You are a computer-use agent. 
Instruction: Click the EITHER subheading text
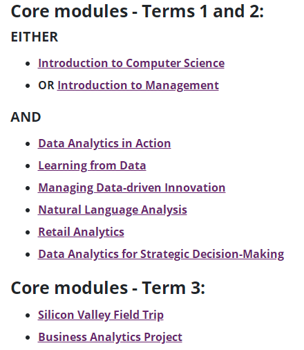tap(35, 37)
